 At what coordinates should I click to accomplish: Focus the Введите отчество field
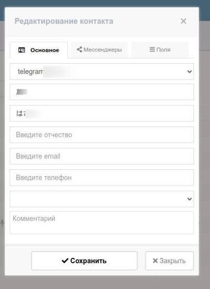click(x=102, y=134)
